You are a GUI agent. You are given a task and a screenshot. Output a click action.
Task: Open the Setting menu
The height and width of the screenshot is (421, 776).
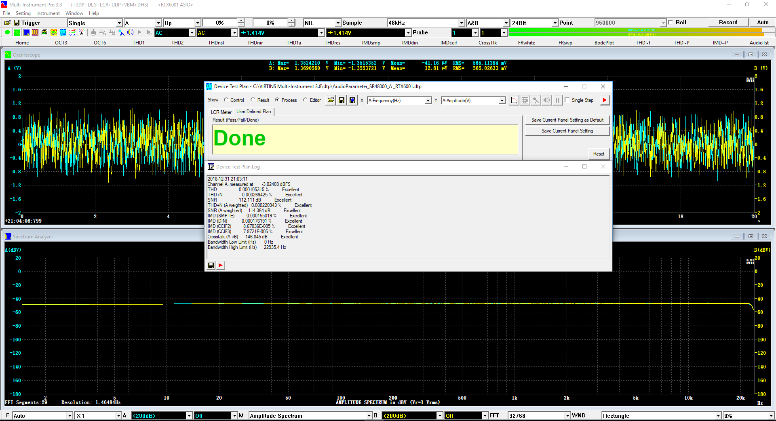23,13
